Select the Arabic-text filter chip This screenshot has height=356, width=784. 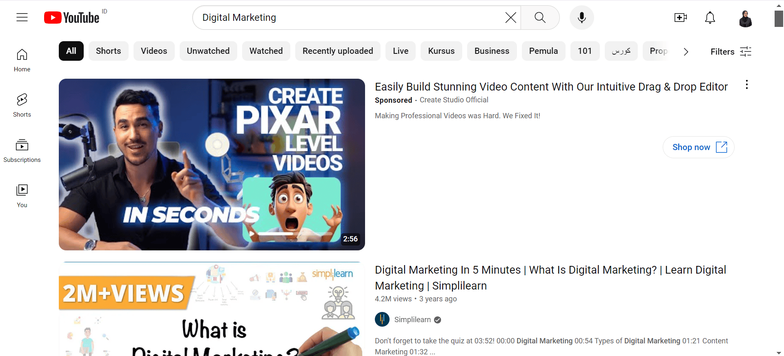click(x=621, y=51)
